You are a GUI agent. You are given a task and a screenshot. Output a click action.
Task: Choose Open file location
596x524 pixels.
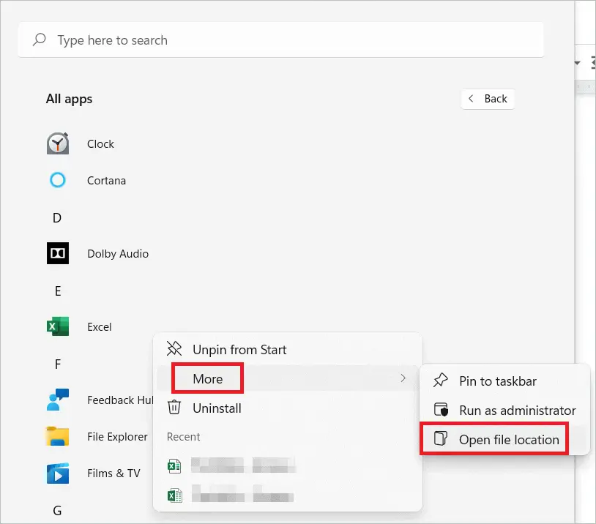tap(504, 439)
